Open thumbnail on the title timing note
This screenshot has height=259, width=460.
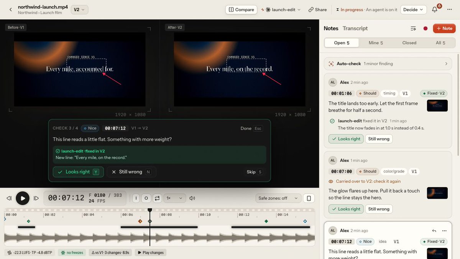coord(437,106)
